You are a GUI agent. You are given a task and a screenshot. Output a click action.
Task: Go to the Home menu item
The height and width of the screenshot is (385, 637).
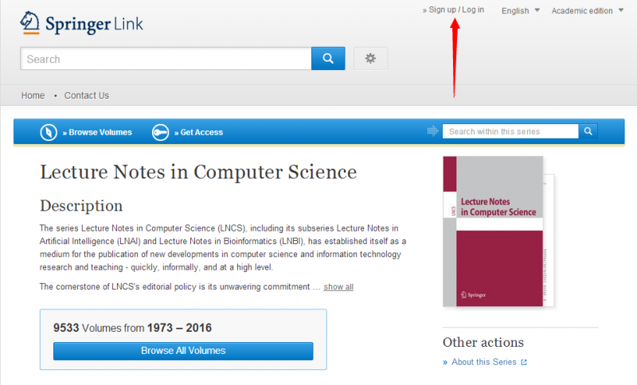point(33,95)
